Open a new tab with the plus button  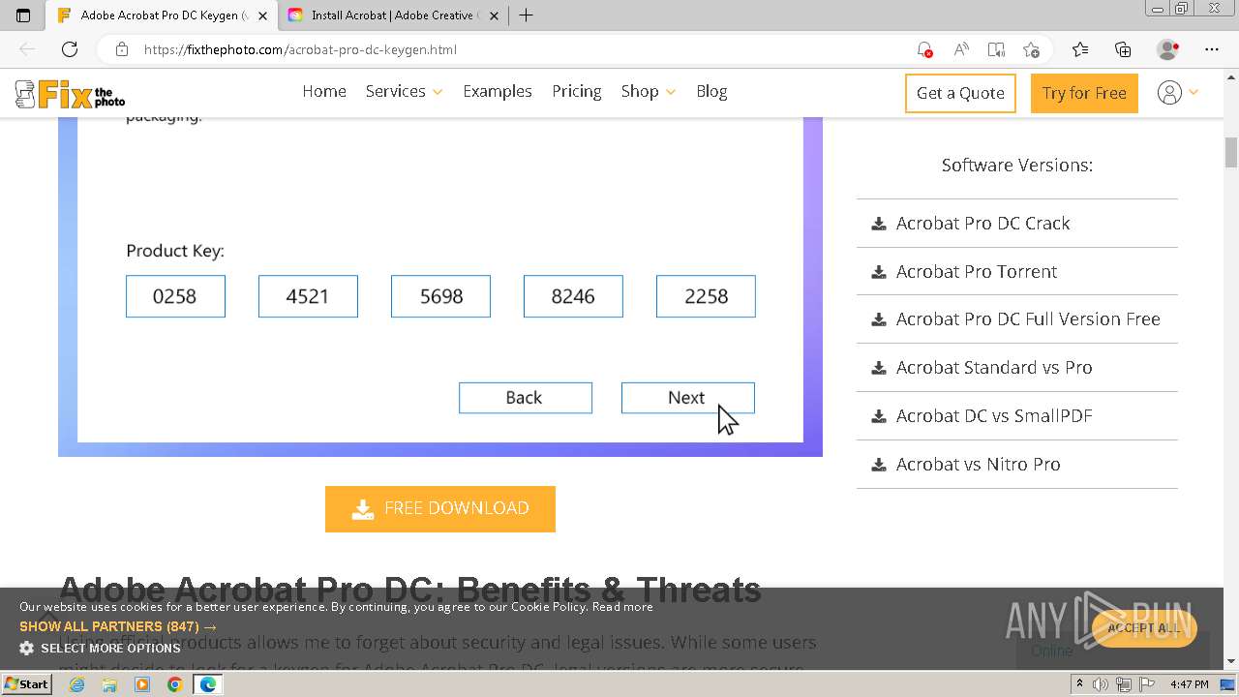(526, 15)
